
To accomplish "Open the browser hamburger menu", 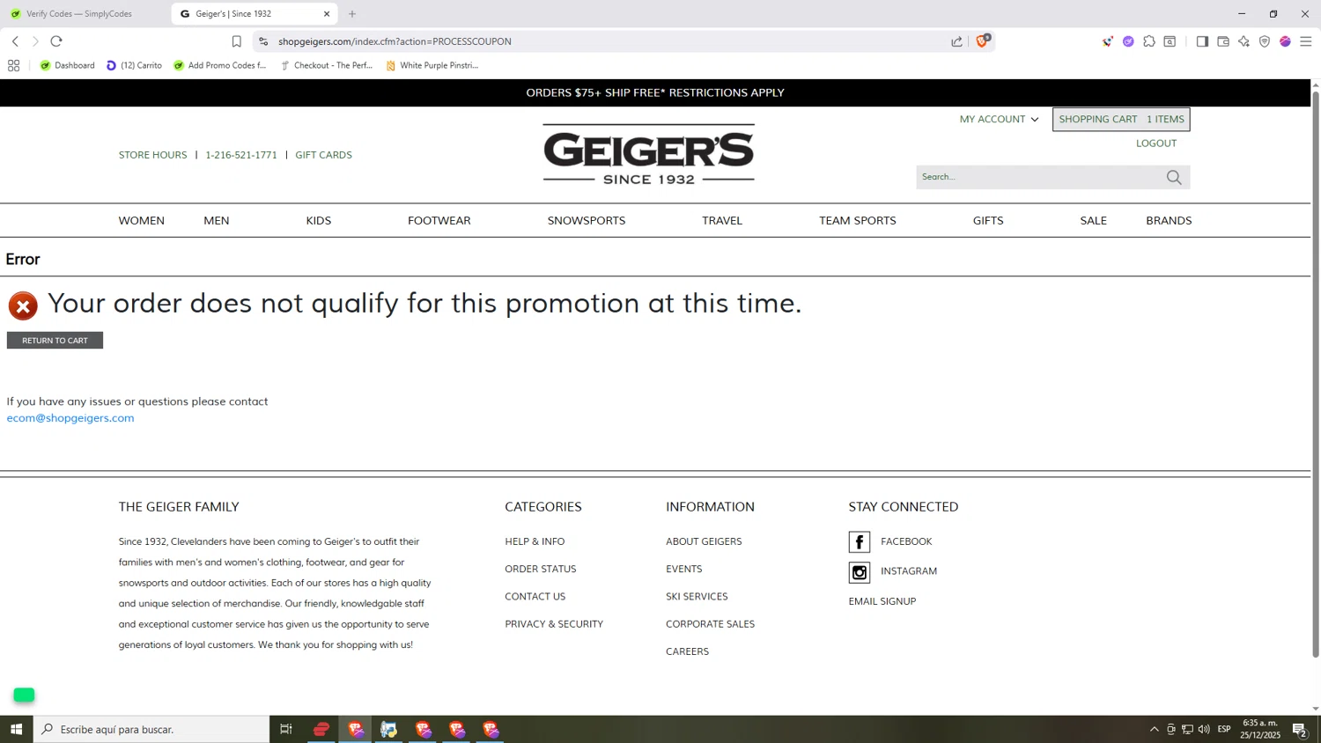I will (1306, 41).
